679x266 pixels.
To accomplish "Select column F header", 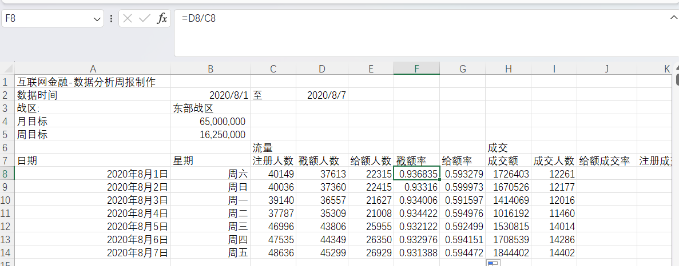I will click(x=416, y=69).
